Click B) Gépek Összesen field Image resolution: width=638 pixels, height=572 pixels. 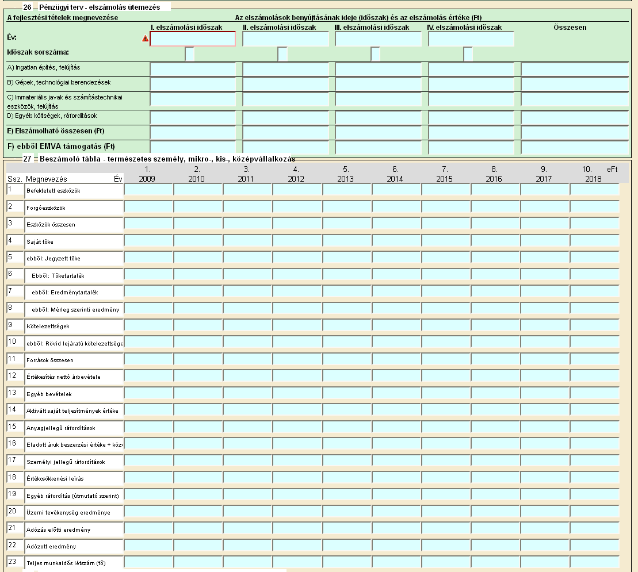point(575,85)
